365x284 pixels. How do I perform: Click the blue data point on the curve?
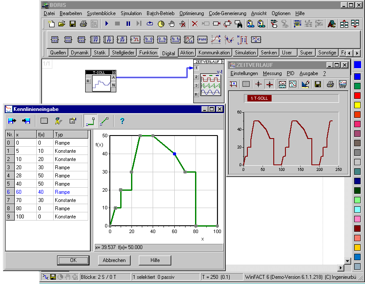(x=174, y=154)
